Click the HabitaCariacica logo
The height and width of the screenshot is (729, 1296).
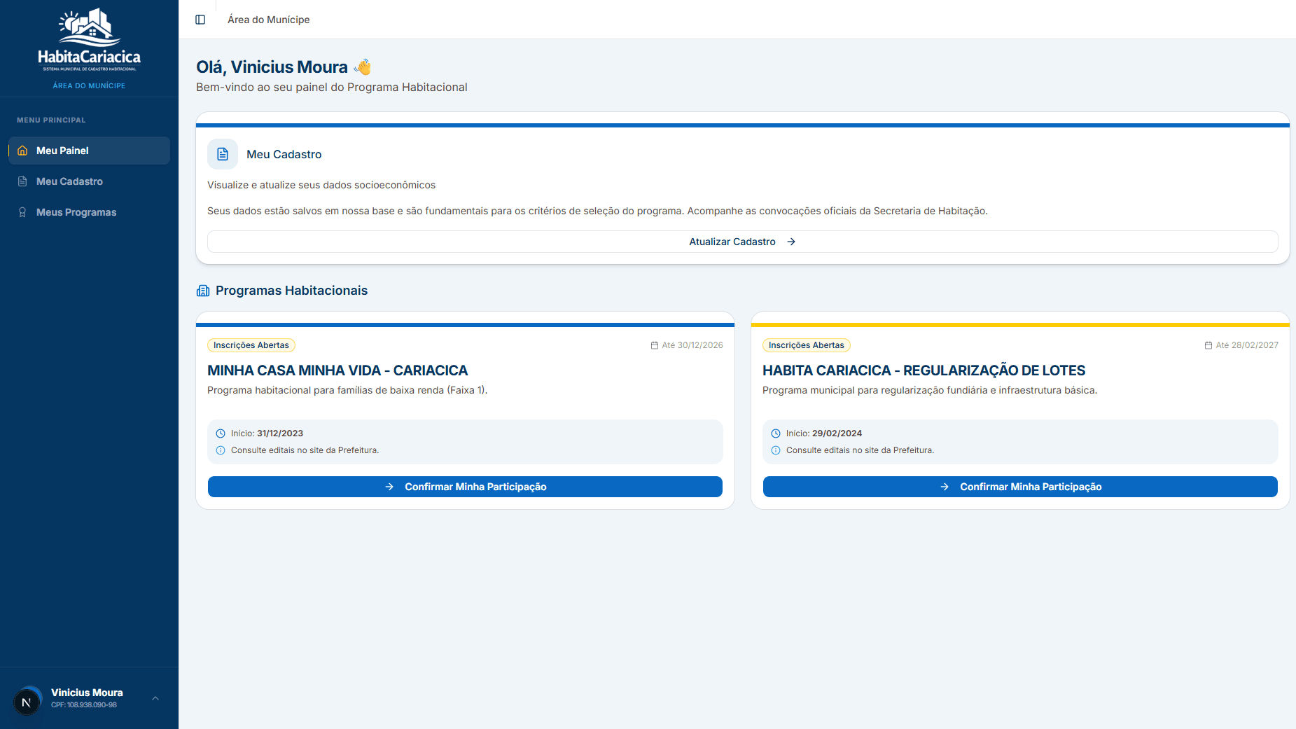click(x=89, y=39)
